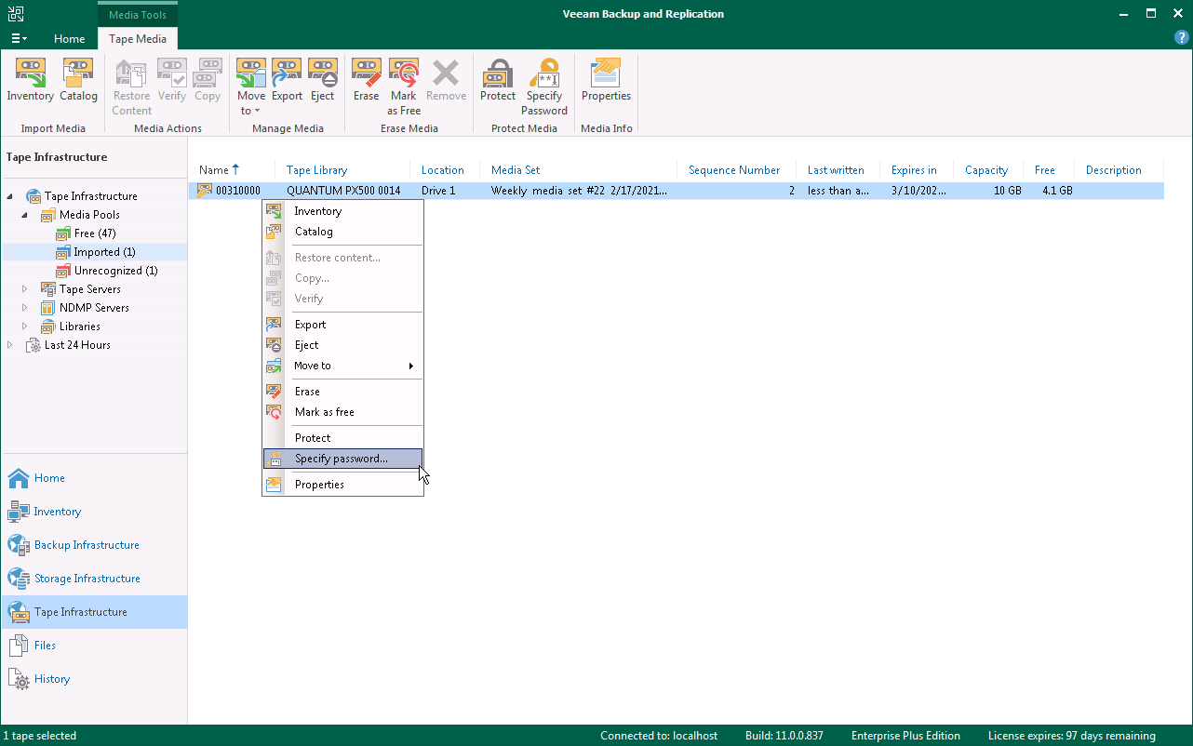The height and width of the screenshot is (746, 1193).
Task: Choose Eject from the context menu
Action: click(342, 345)
